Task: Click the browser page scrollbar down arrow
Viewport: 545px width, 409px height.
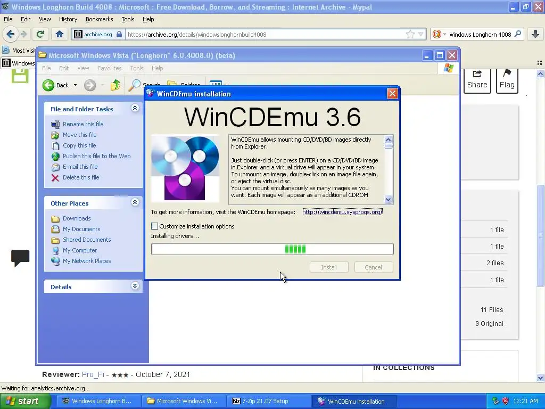Action: [x=540, y=378]
